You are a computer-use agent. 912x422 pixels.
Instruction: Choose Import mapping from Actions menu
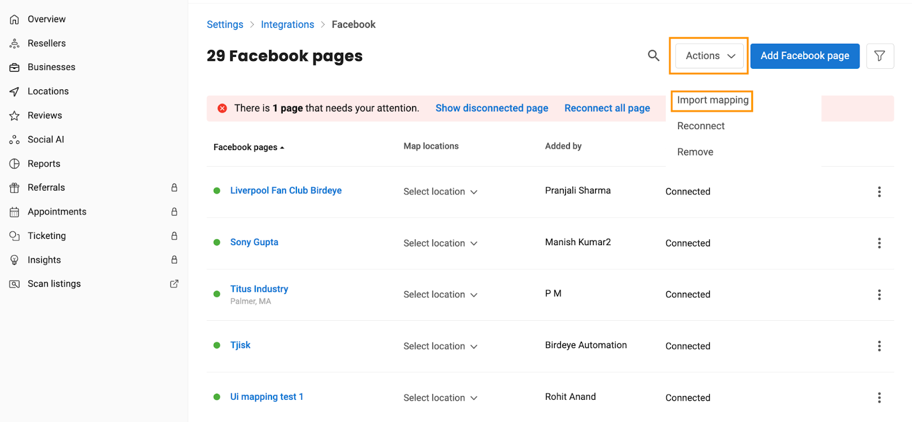click(712, 100)
